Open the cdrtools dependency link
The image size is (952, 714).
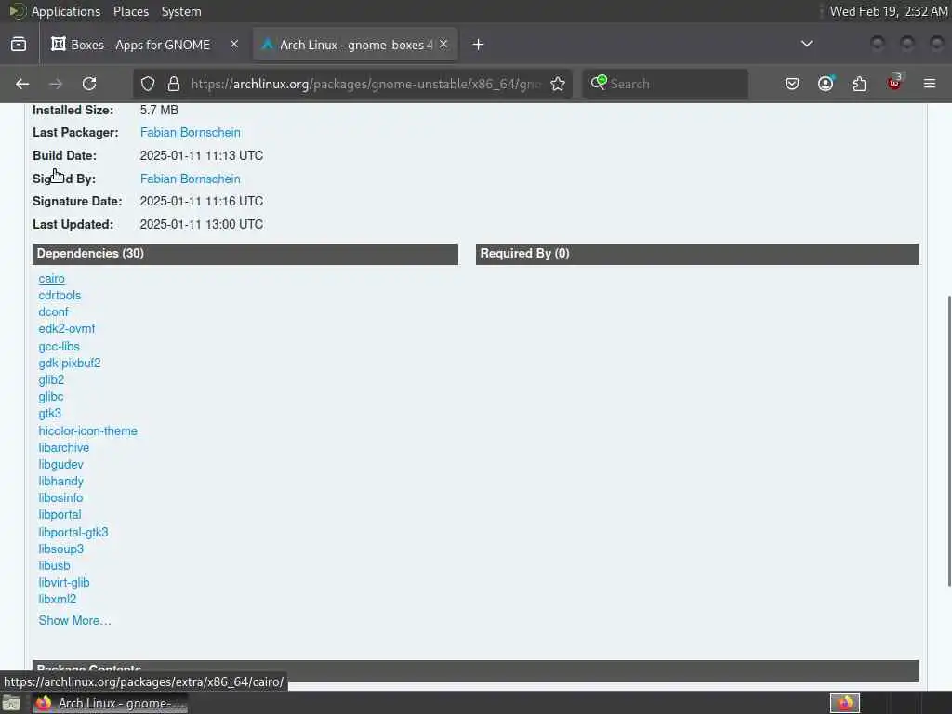pyautogui.click(x=59, y=295)
